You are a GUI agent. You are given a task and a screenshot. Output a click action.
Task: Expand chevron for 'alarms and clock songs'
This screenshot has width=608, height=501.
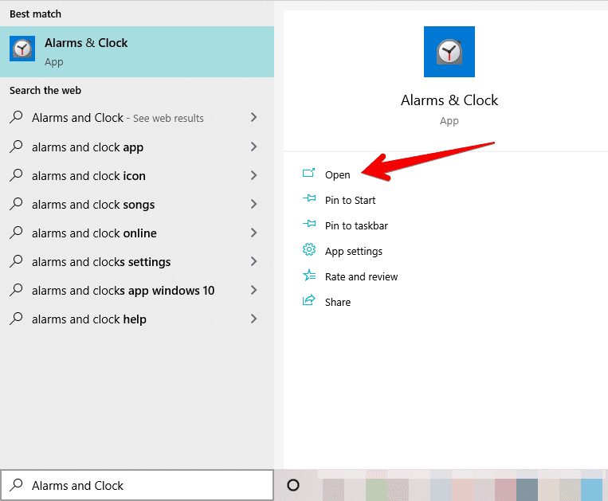[x=253, y=204]
